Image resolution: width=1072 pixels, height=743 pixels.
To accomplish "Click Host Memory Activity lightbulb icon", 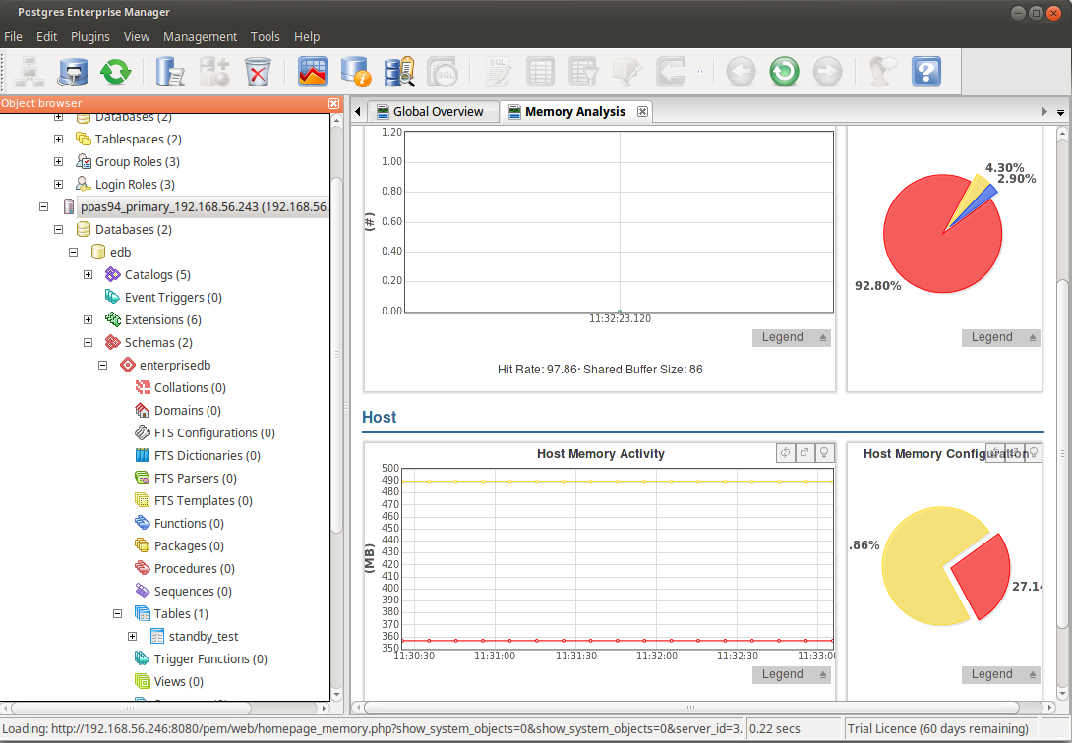I will click(824, 453).
